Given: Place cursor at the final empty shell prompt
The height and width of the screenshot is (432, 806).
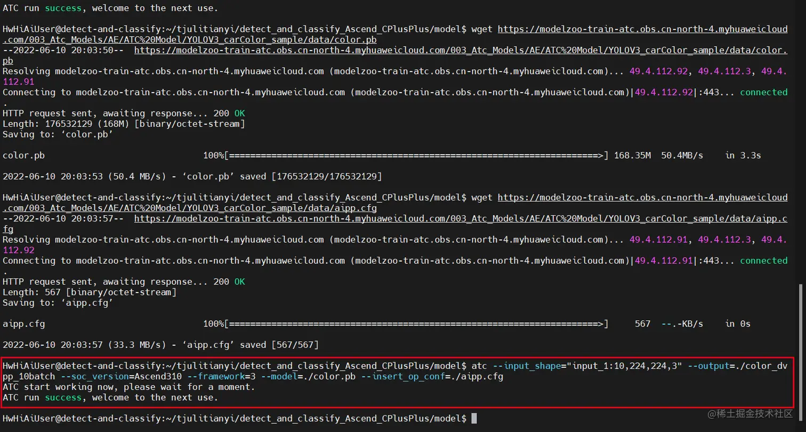Looking at the screenshot, I should (x=474, y=418).
